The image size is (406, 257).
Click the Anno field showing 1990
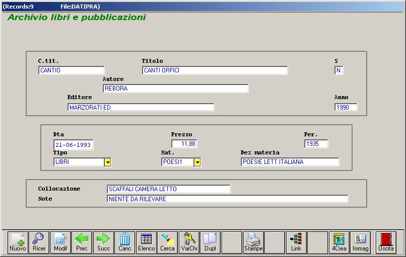(x=346, y=107)
